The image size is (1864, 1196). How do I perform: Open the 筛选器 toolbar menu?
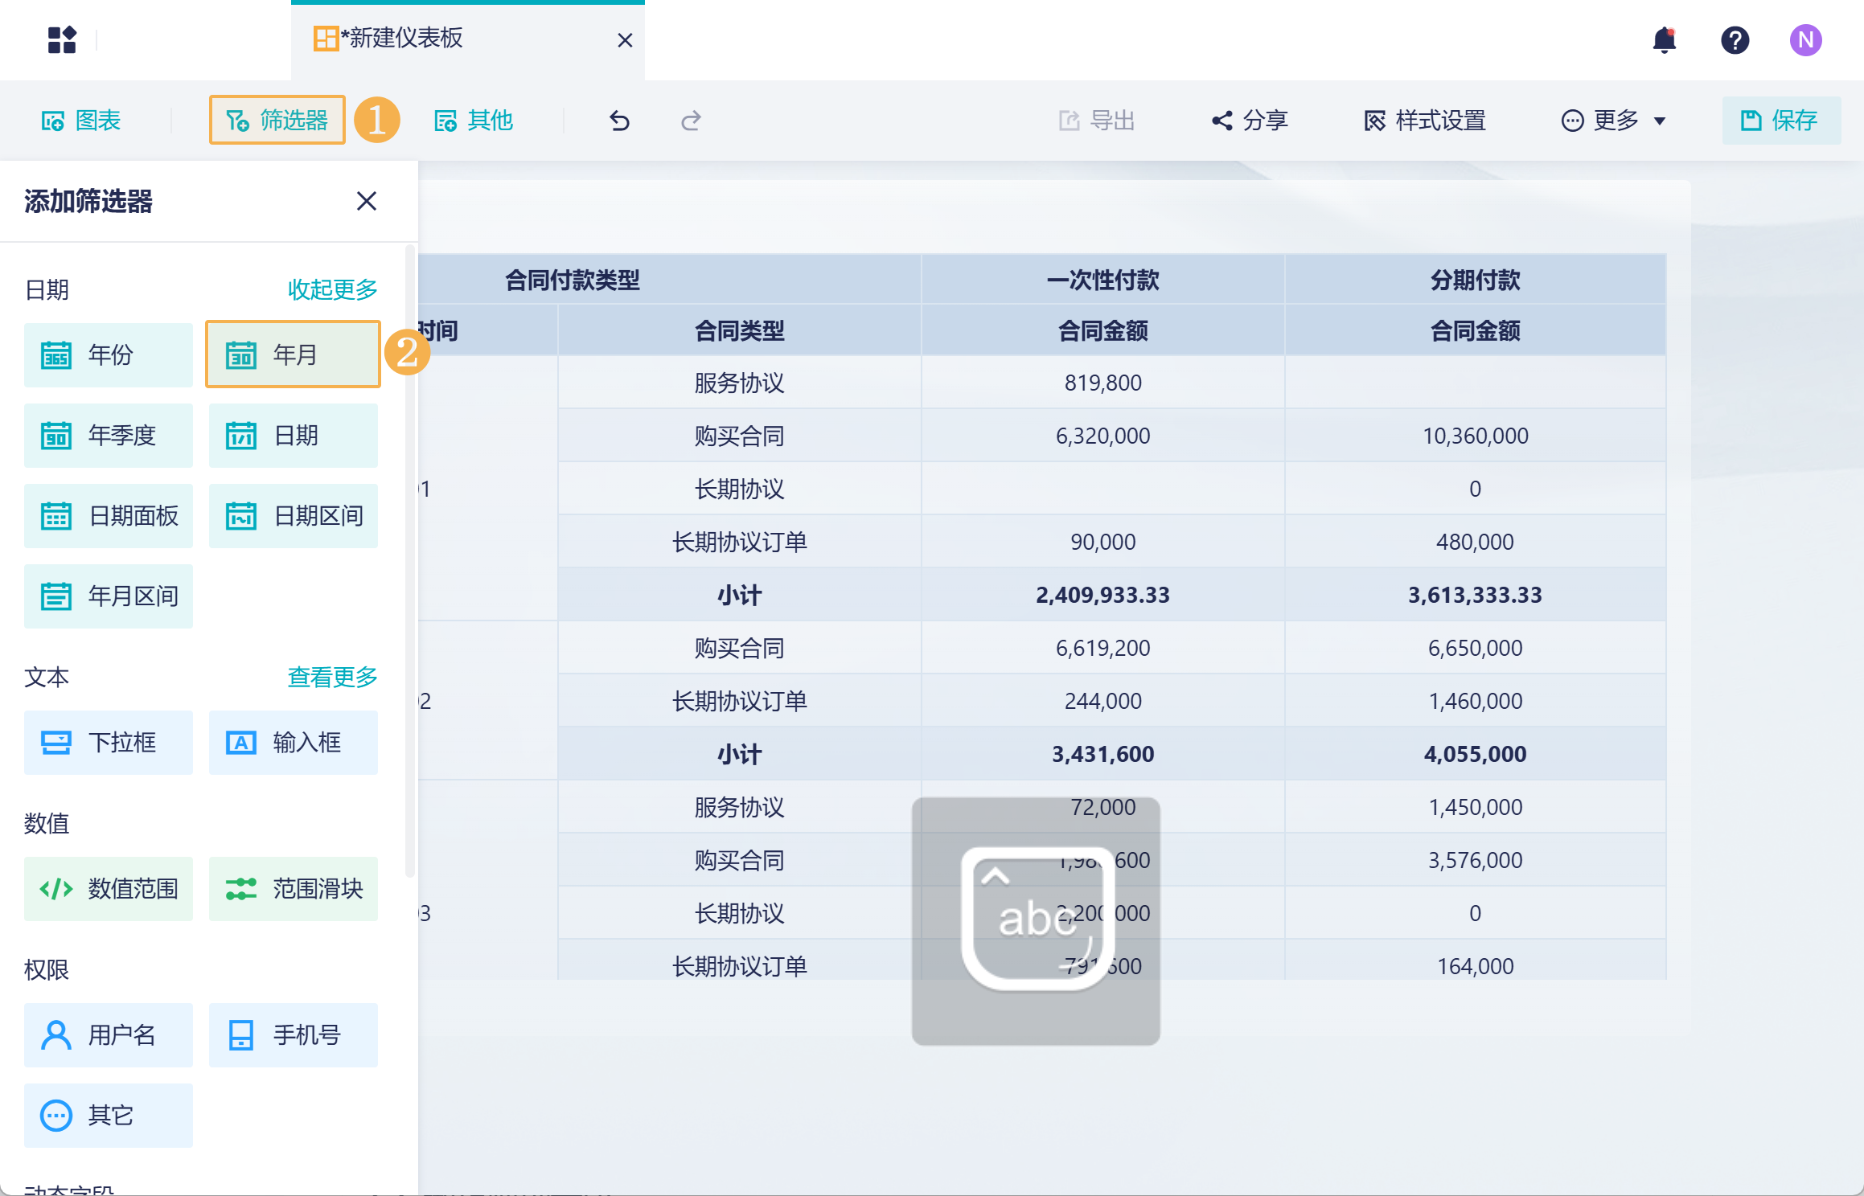277,121
